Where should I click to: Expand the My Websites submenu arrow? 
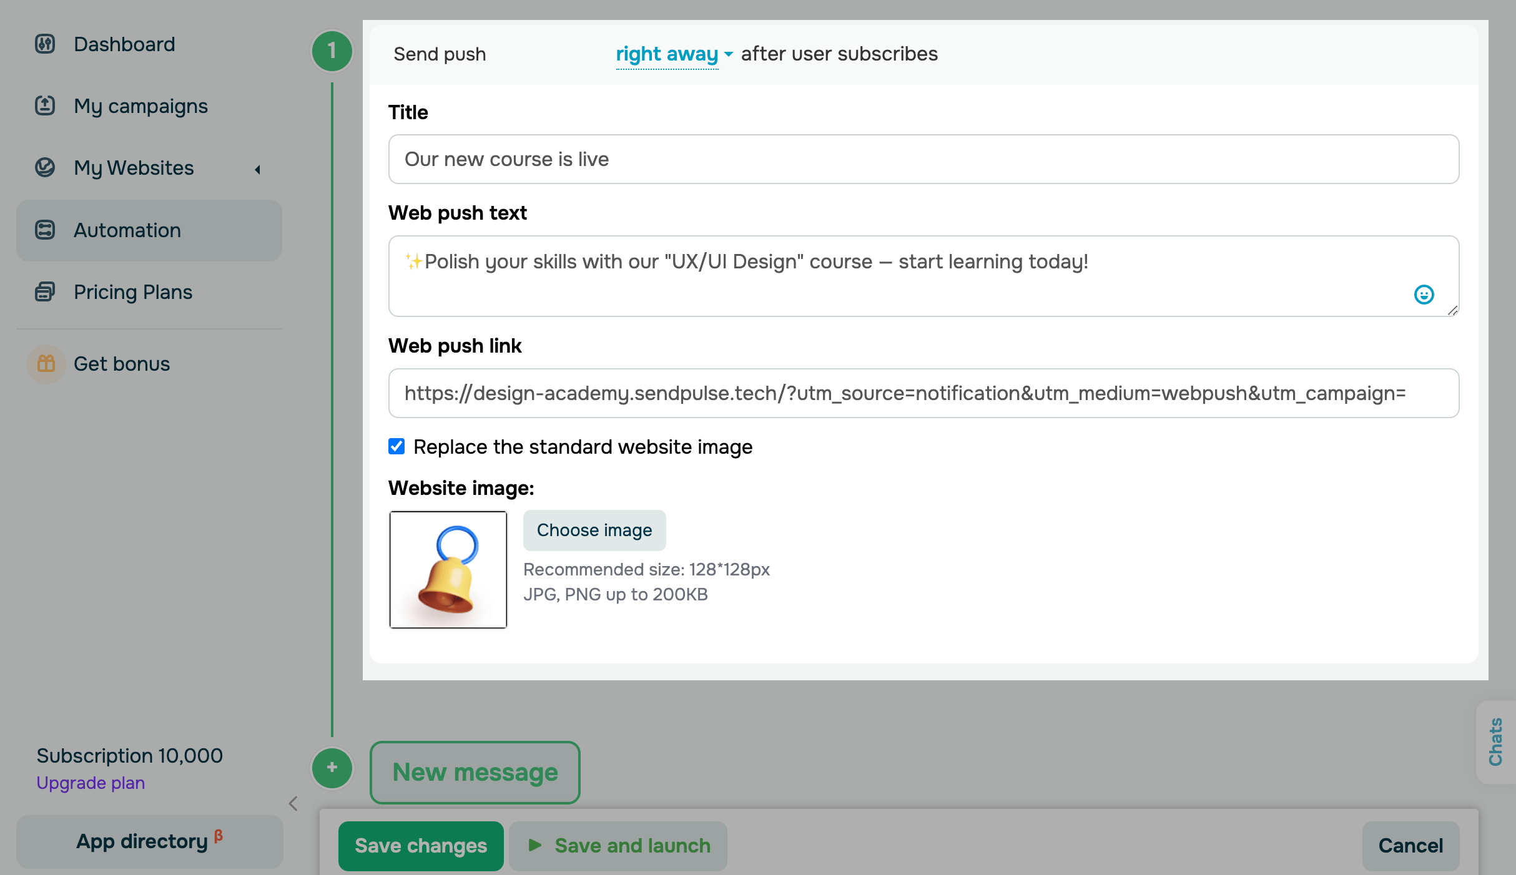coord(257,169)
